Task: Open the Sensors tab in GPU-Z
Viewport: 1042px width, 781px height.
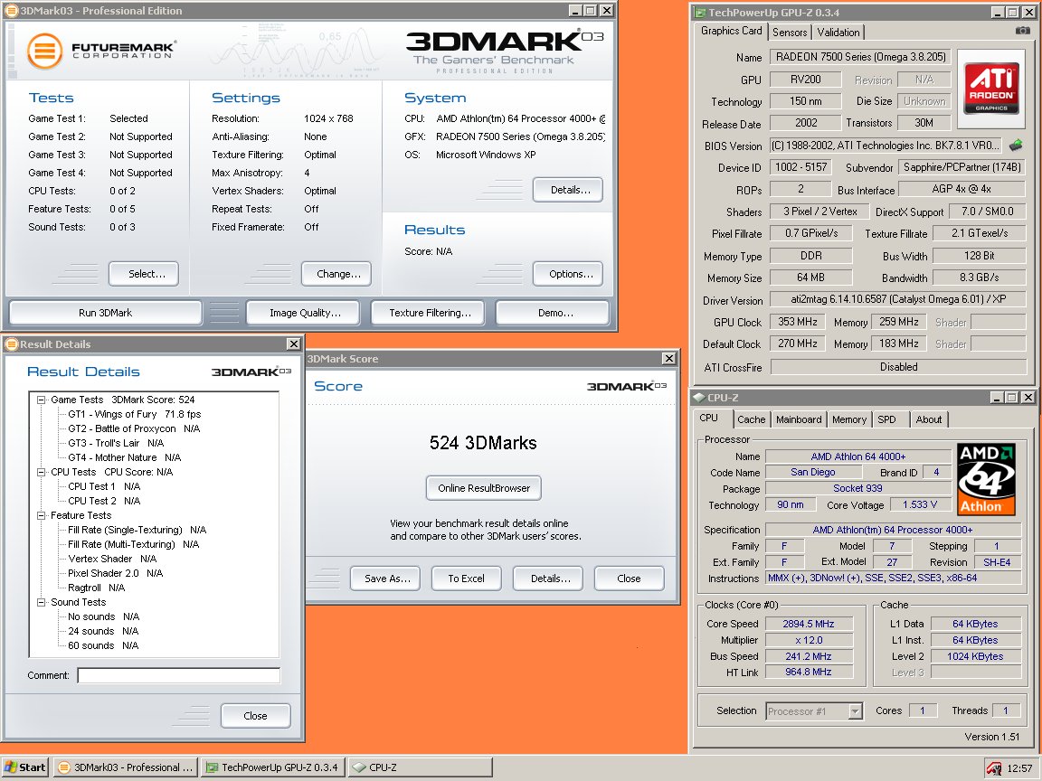Action: point(790,32)
